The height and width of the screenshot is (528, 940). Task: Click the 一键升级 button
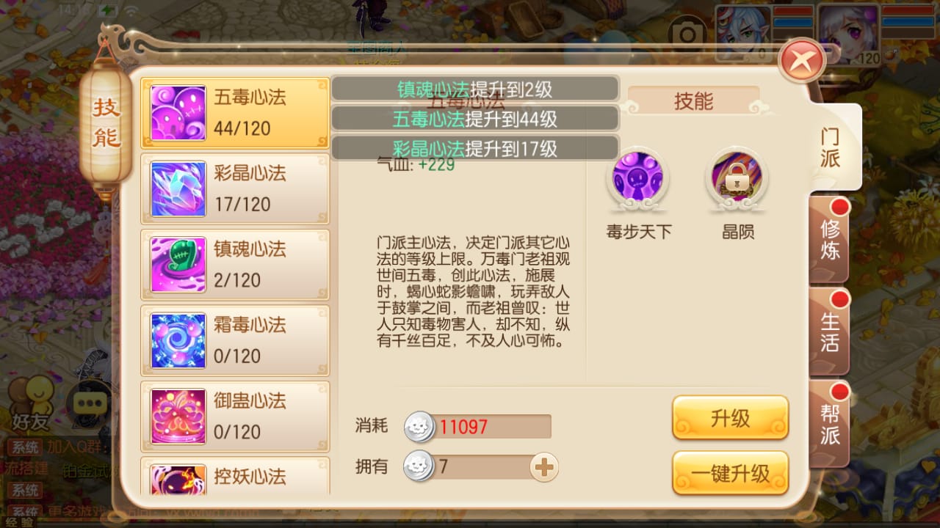click(730, 473)
